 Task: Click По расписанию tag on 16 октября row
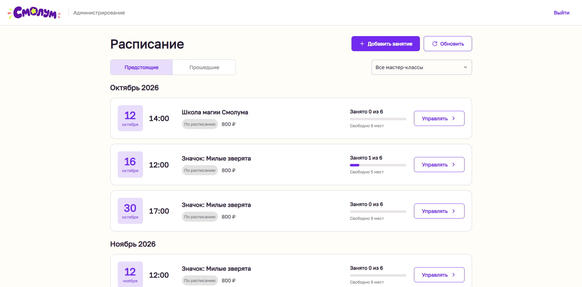pos(200,170)
